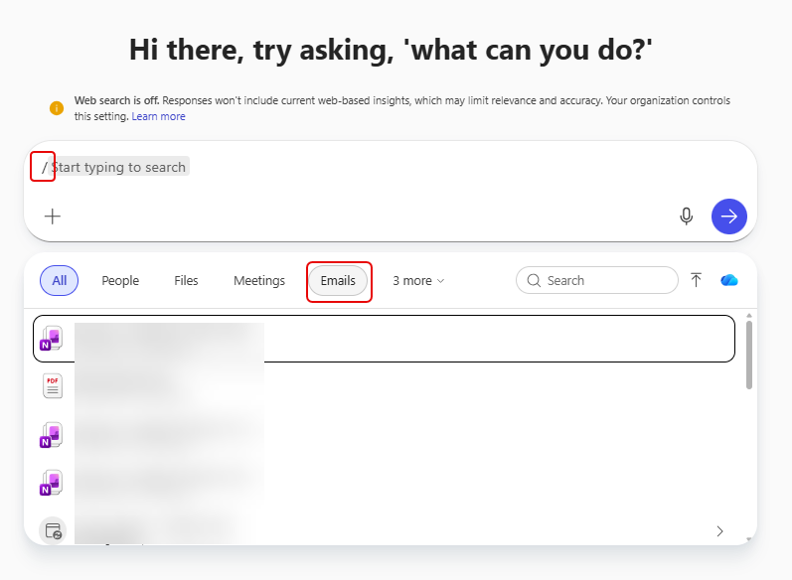Expand the '3 more' filters dropdown

click(x=418, y=281)
